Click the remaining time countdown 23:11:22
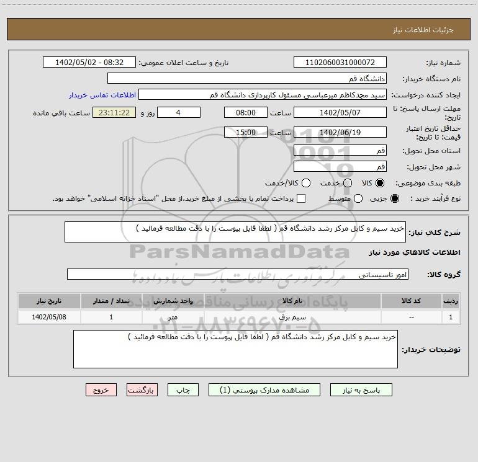The height and width of the screenshot is (462, 478). tap(114, 112)
